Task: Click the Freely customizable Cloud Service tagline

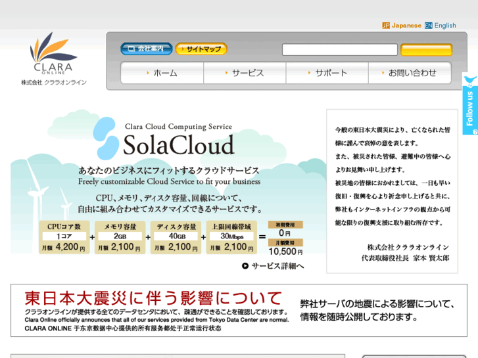Action: pos(169,181)
